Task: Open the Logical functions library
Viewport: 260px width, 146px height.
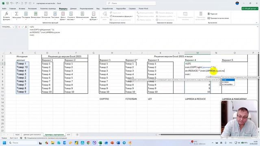Action: [x=46, y=16]
